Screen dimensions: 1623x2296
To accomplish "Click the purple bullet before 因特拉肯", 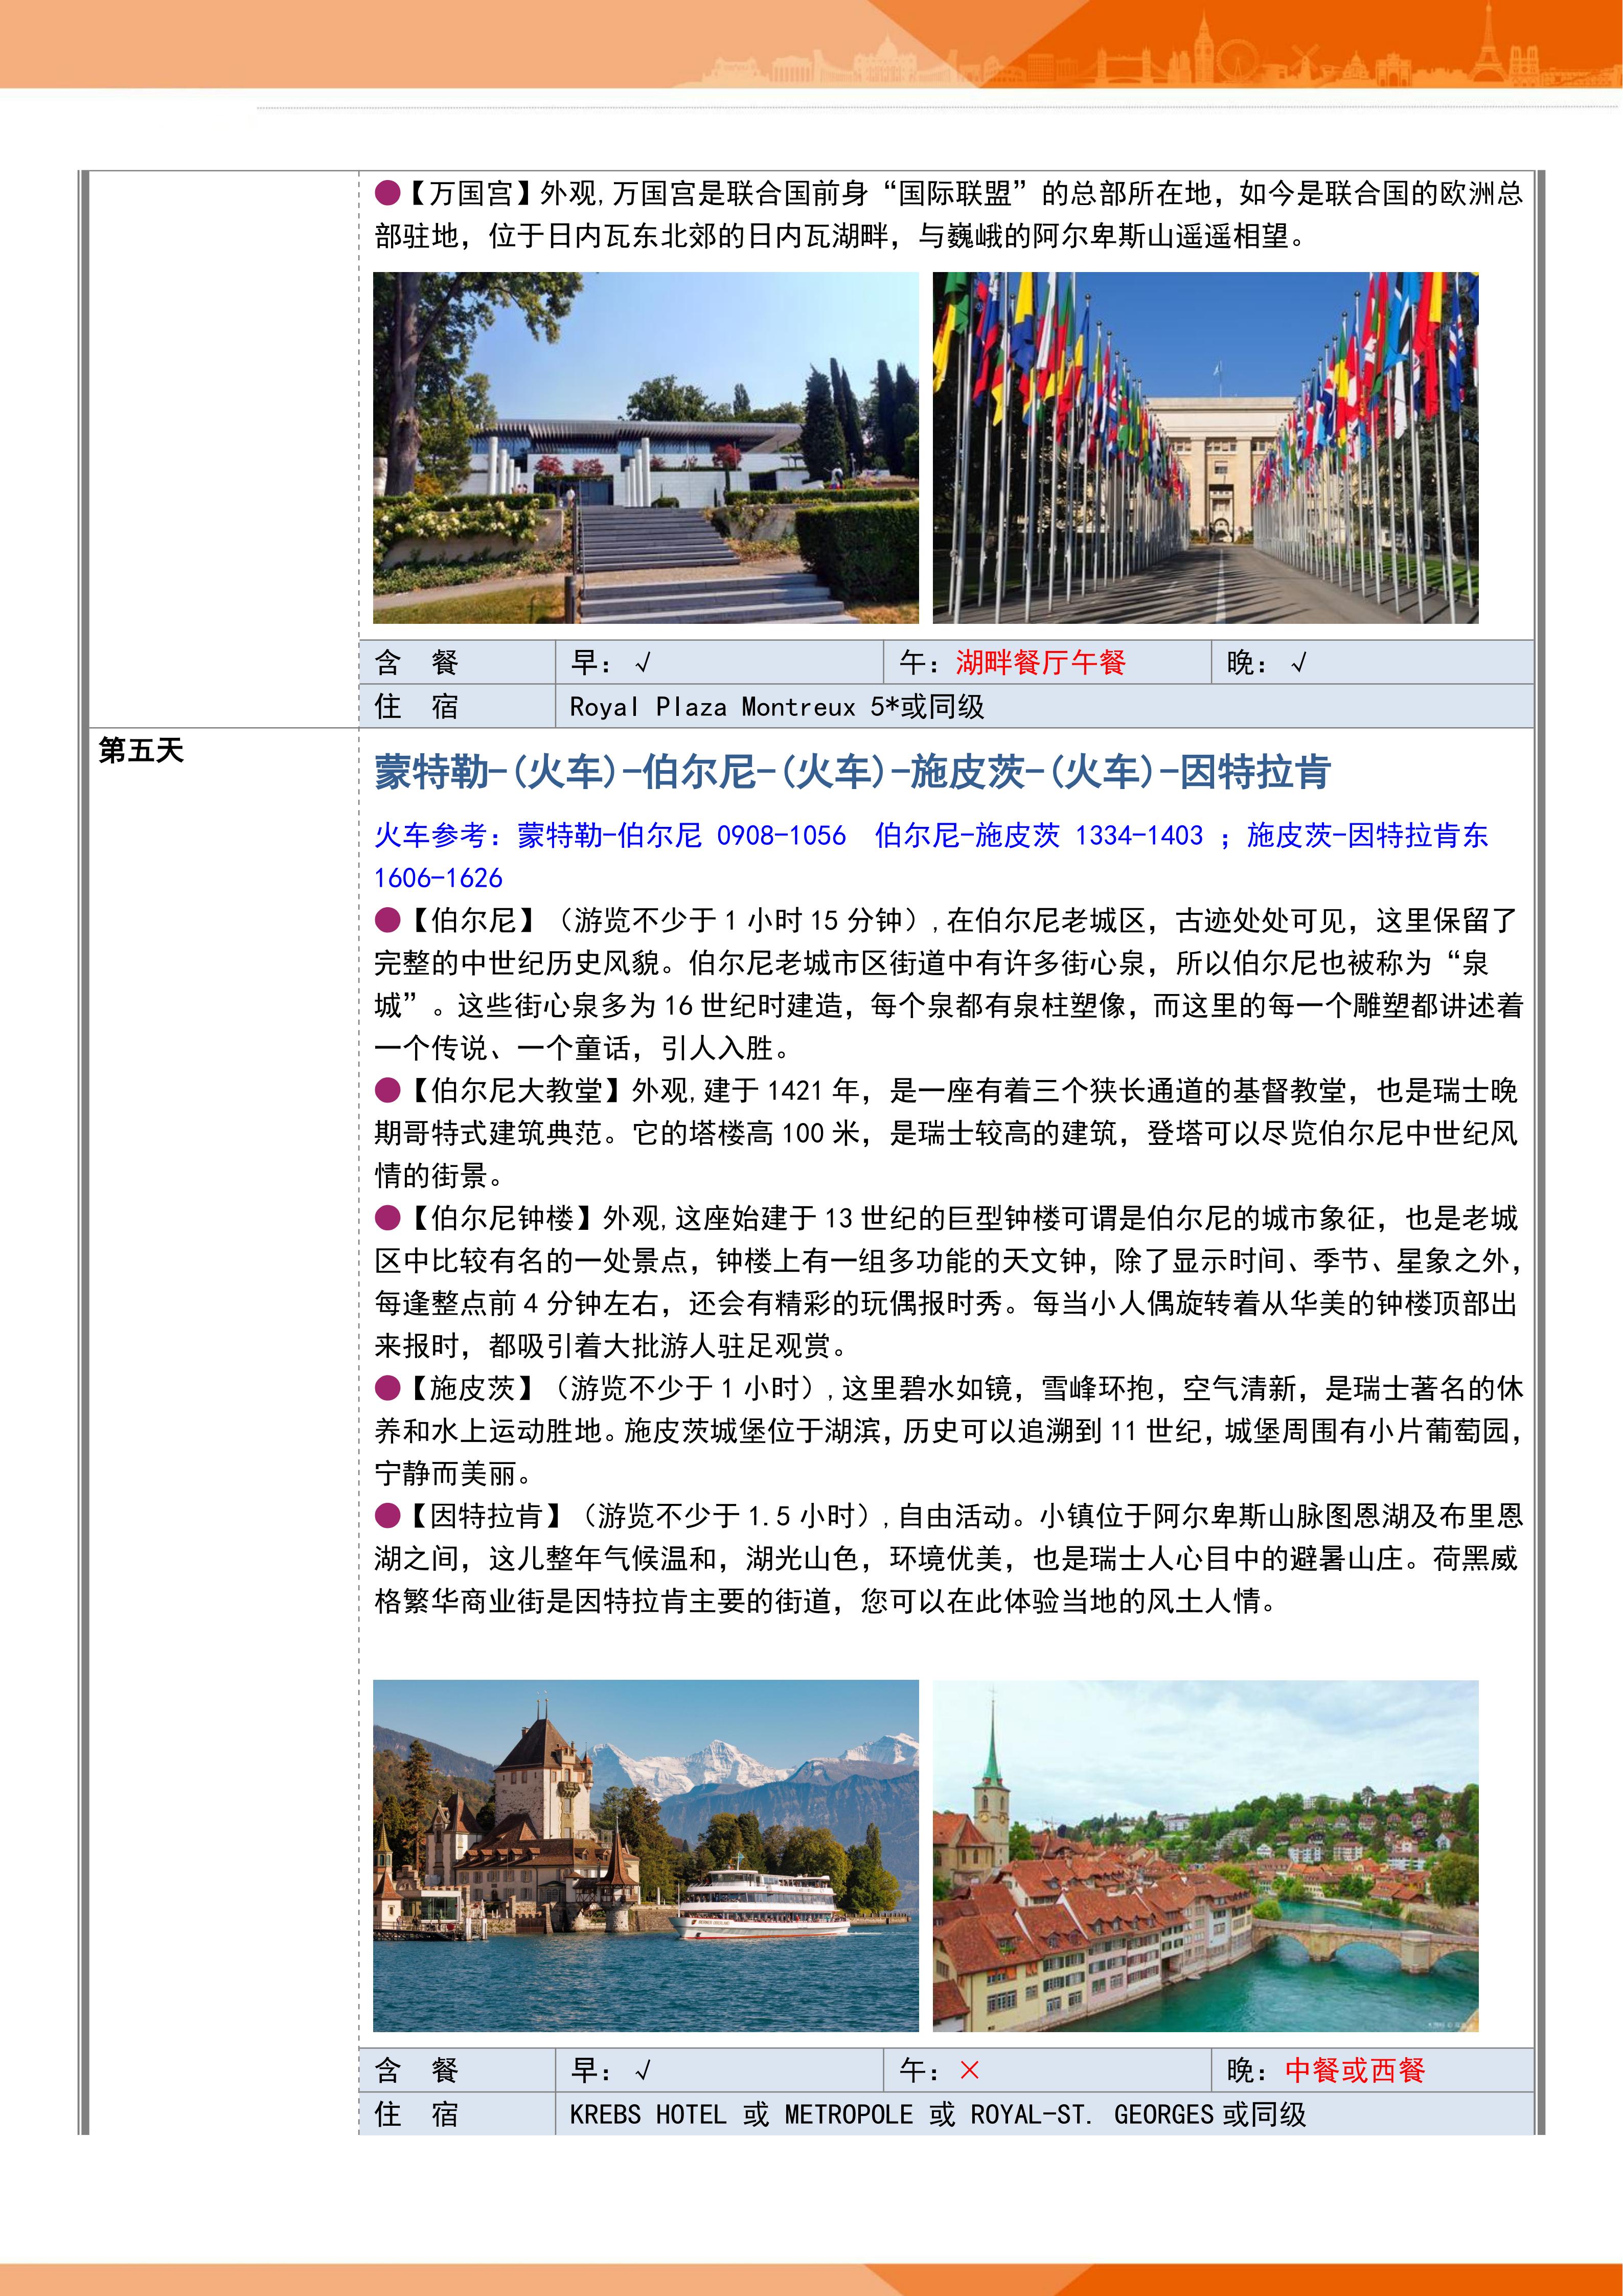I will 387,1516.
